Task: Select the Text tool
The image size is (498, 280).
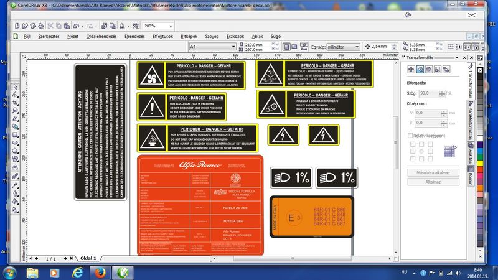Action: 15,167
